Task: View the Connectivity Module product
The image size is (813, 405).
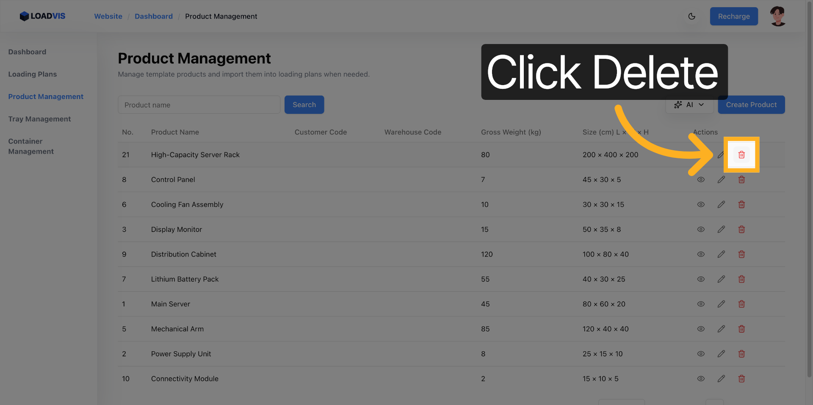Action: 701,379
